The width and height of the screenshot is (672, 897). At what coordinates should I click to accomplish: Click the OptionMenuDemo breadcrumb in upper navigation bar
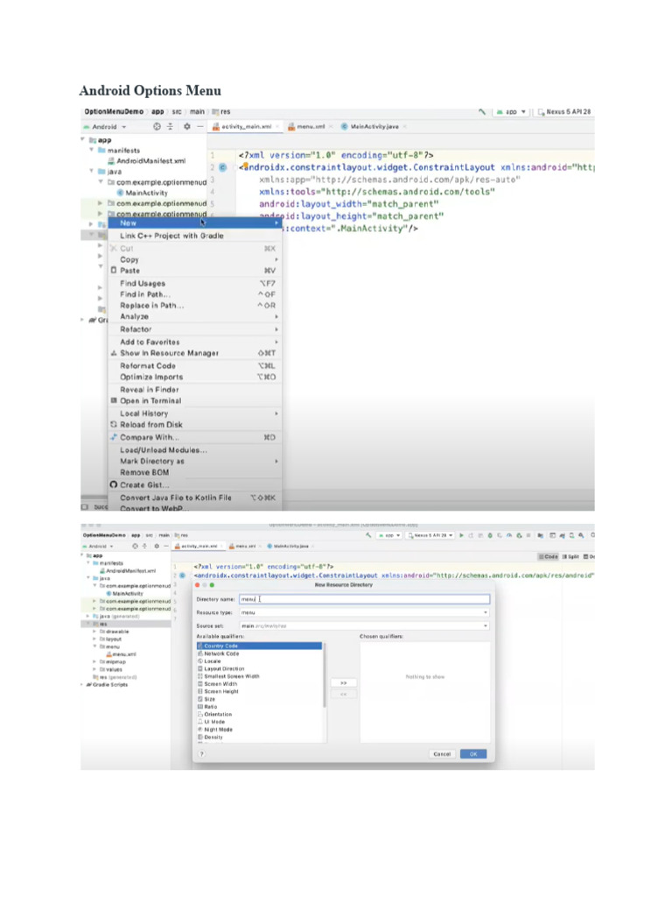(114, 112)
